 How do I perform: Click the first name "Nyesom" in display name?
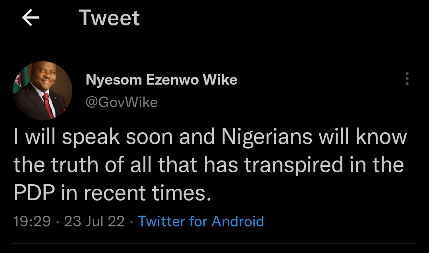114,80
